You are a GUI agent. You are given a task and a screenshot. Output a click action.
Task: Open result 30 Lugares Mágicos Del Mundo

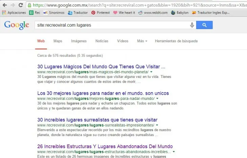(x=101, y=67)
